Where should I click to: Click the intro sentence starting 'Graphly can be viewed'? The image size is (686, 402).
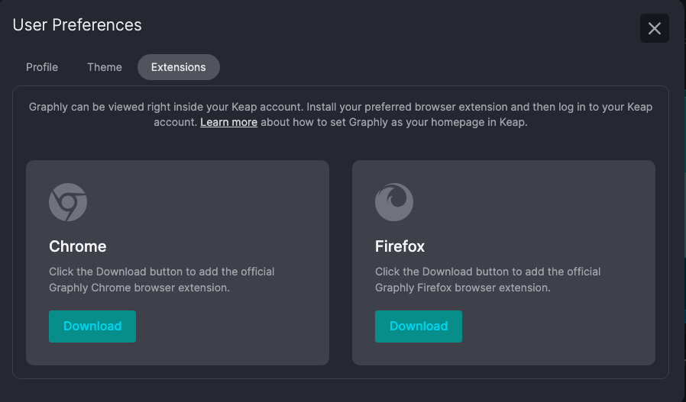click(x=340, y=107)
